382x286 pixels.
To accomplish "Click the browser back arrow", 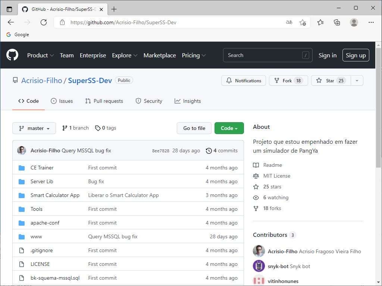I will point(11,22).
